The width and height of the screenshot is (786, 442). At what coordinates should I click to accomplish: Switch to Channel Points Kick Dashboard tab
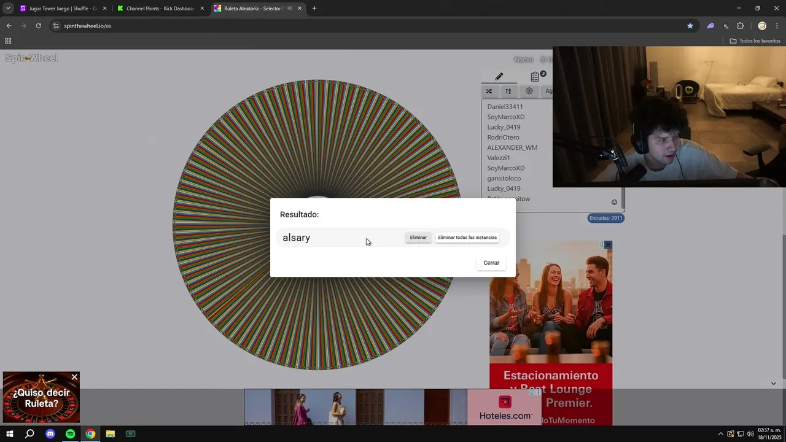pyautogui.click(x=160, y=9)
